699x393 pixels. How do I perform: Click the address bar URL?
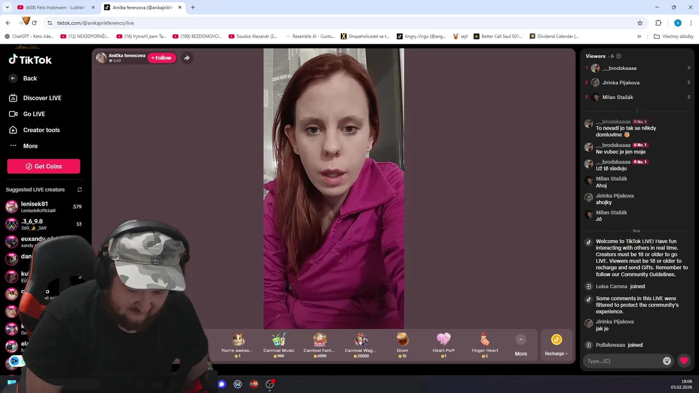[96, 23]
